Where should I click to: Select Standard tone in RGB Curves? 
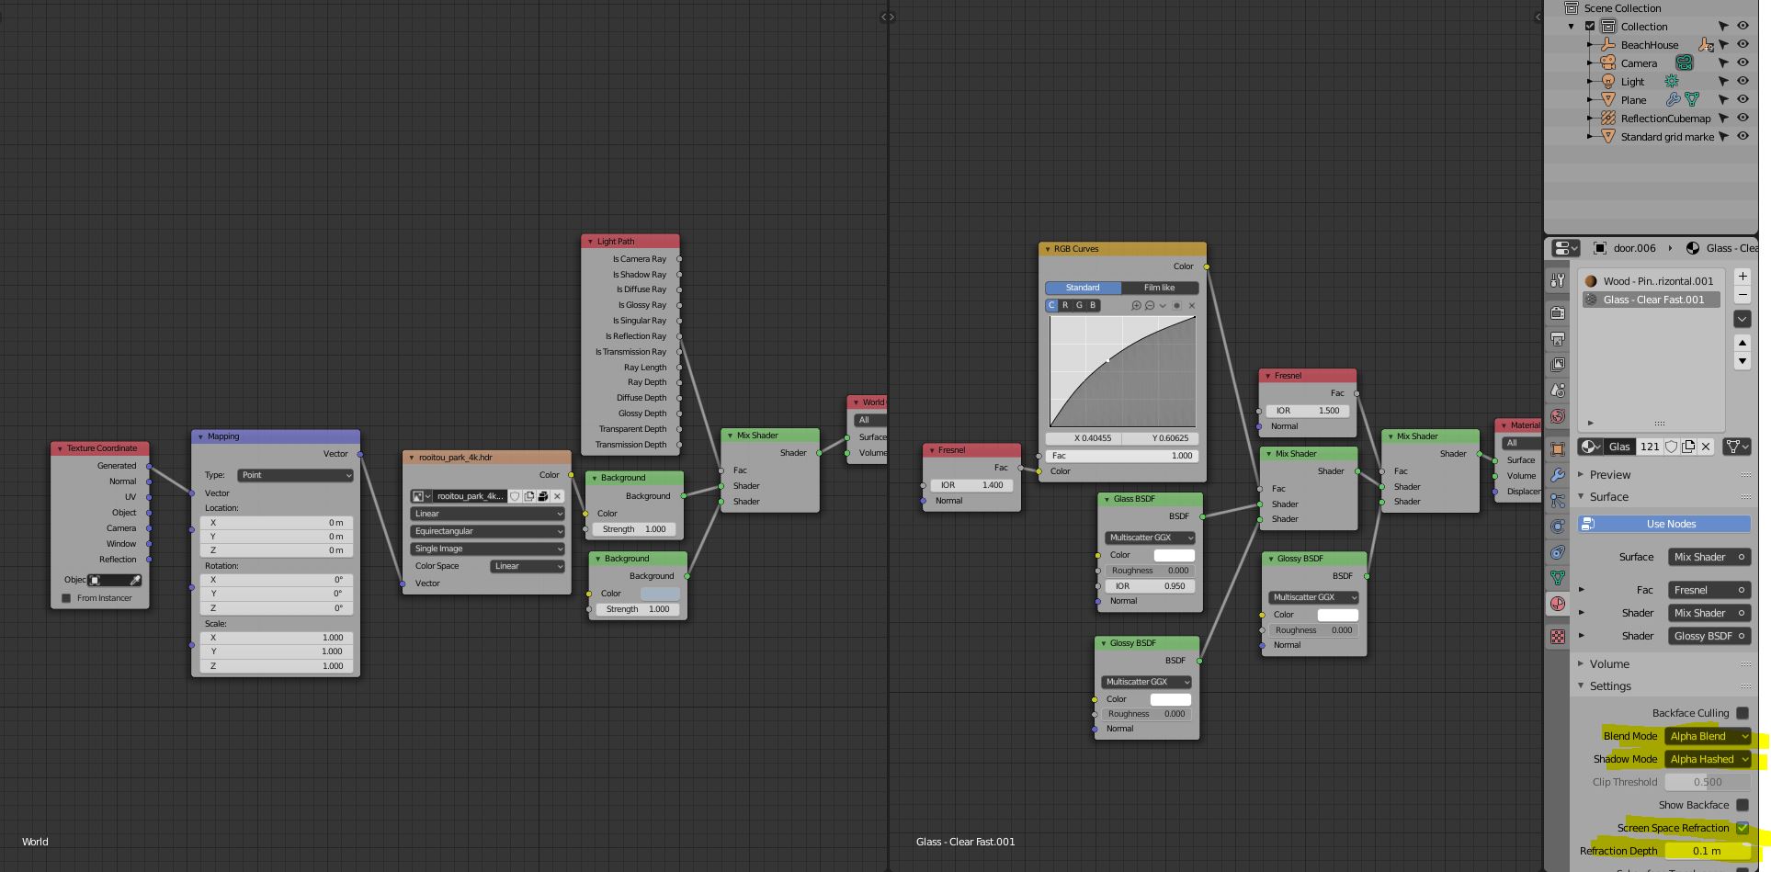[x=1083, y=288]
